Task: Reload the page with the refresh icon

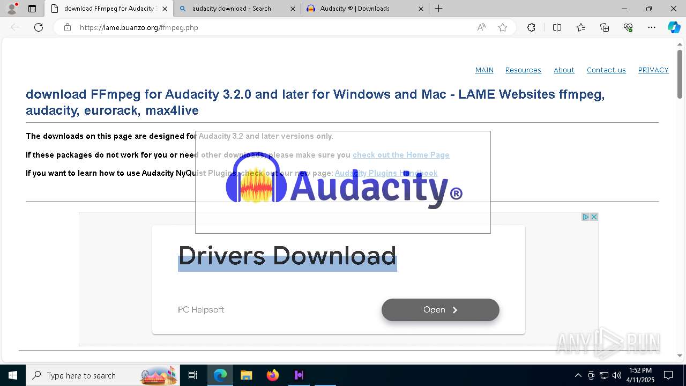Action: pos(39,27)
